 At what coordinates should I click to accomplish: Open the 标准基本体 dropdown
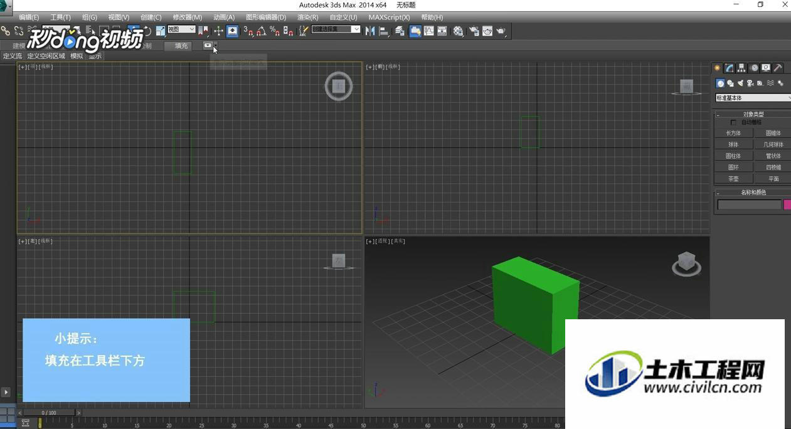click(753, 98)
